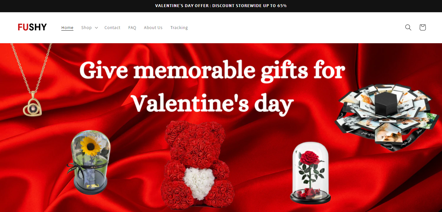Open the search magnifier icon
The image size is (442, 212).
[x=408, y=27]
